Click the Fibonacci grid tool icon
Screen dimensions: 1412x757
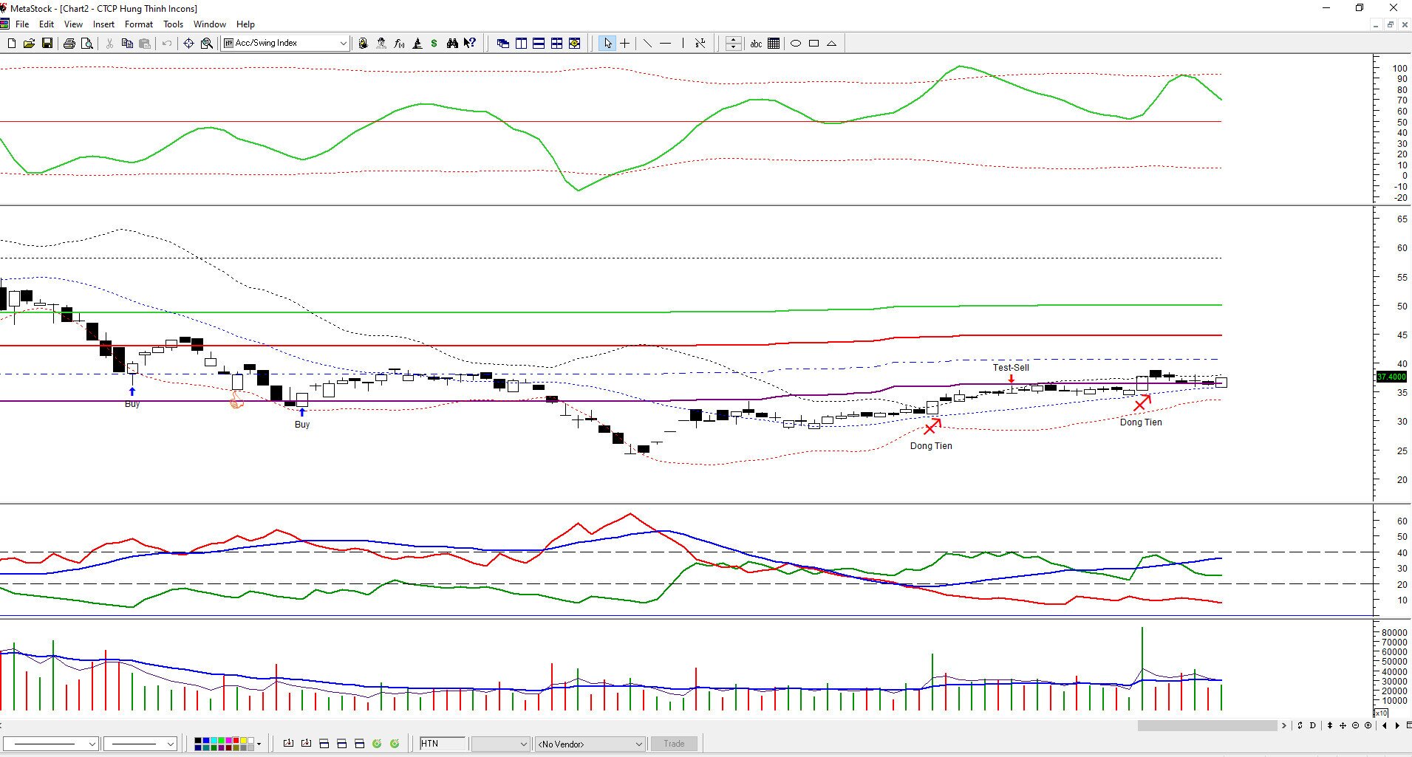click(x=774, y=44)
